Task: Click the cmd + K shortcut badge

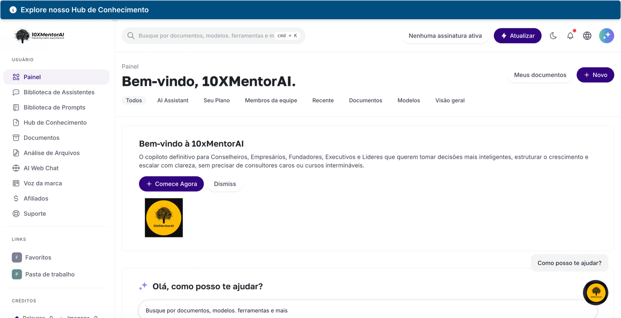Action: [x=287, y=36]
